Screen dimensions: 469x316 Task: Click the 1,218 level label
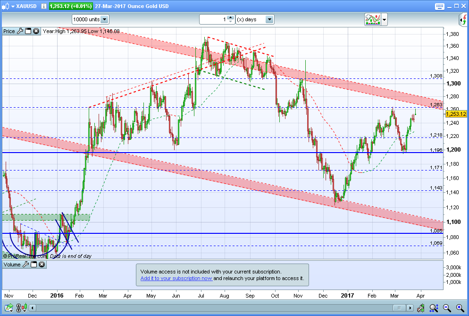pos(436,135)
